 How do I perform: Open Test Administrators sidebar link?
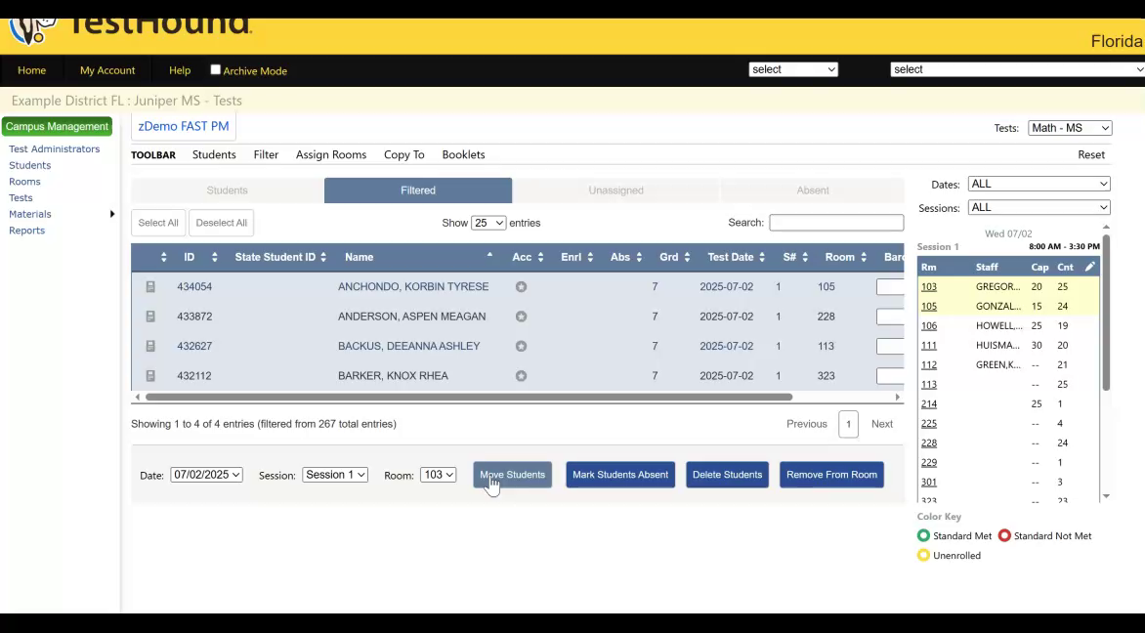[x=54, y=148]
